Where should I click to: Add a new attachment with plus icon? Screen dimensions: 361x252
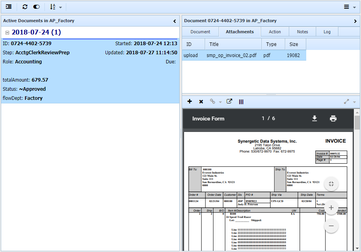[x=190, y=101]
